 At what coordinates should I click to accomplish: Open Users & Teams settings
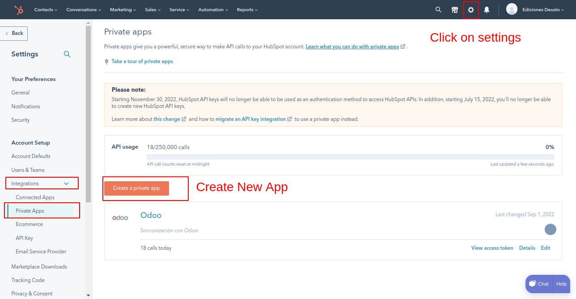[28, 170]
